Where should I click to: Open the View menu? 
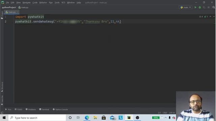click(18, 3)
